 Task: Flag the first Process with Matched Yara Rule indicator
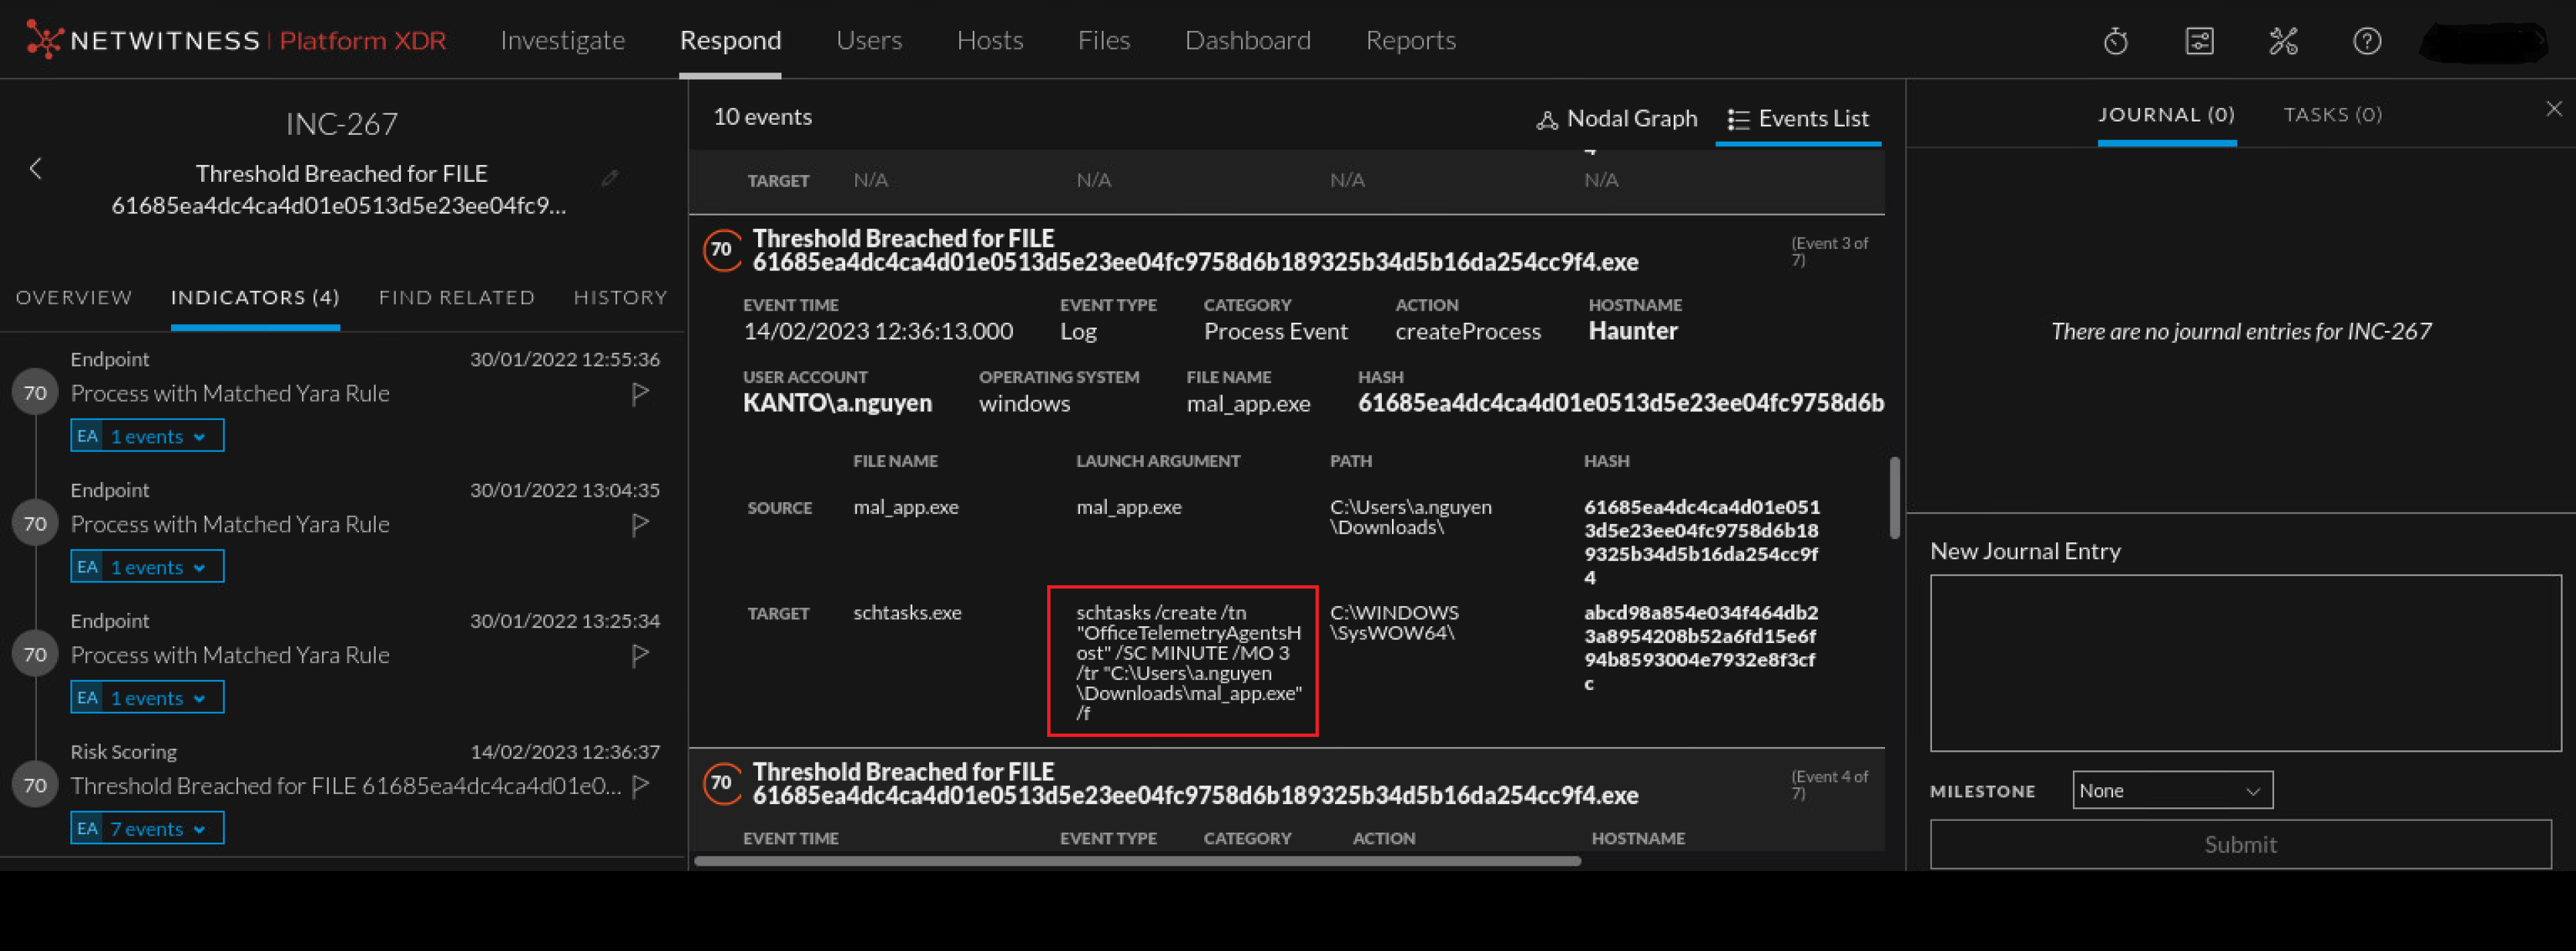point(640,394)
